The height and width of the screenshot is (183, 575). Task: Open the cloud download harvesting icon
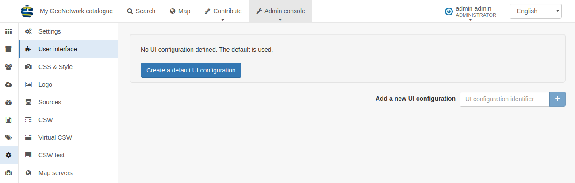point(8,84)
